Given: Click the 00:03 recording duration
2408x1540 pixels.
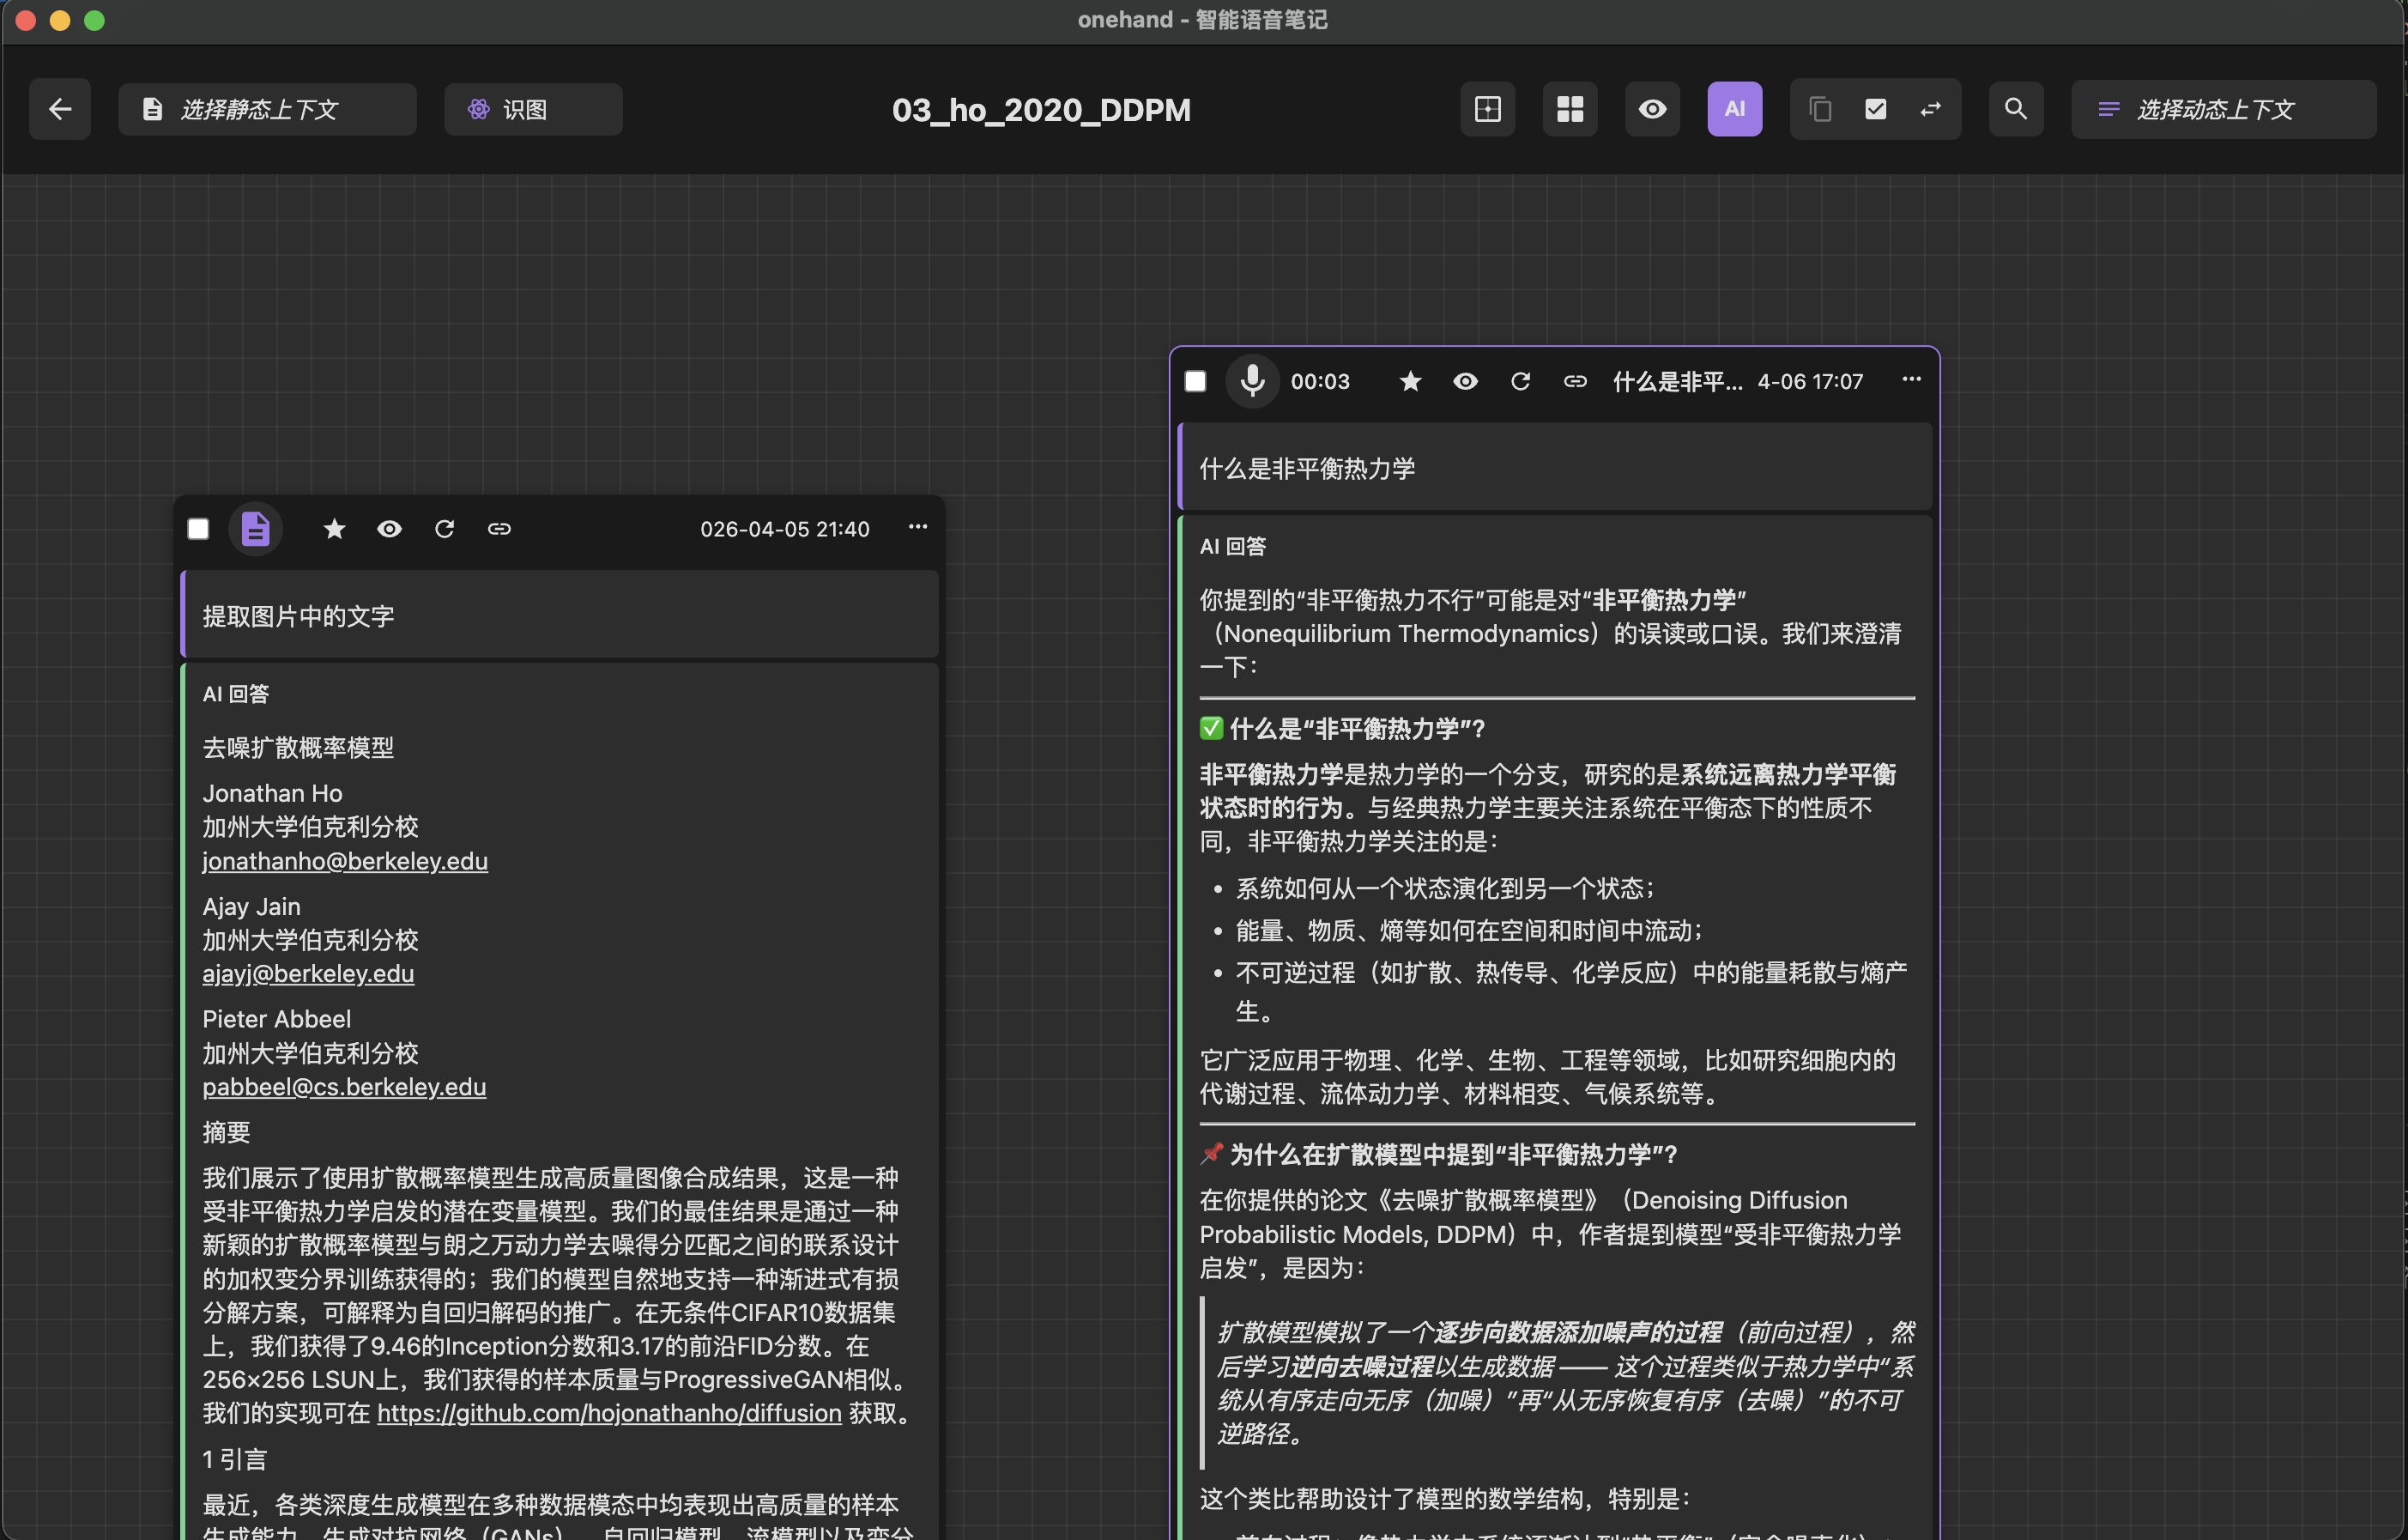Looking at the screenshot, I should click(1320, 381).
